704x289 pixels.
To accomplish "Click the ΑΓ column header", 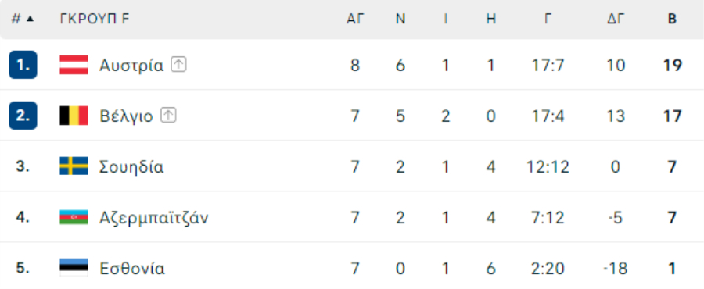I will (x=355, y=19).
